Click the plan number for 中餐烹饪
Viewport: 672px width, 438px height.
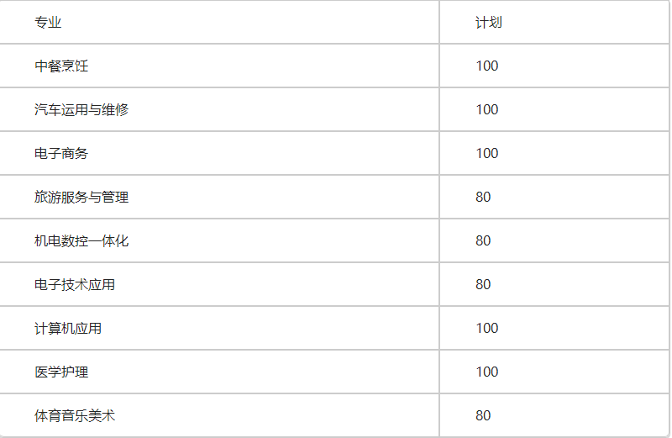[487, 66]
